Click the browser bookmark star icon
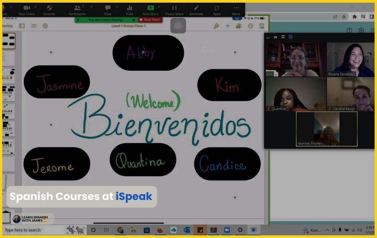 pos(344,17)
